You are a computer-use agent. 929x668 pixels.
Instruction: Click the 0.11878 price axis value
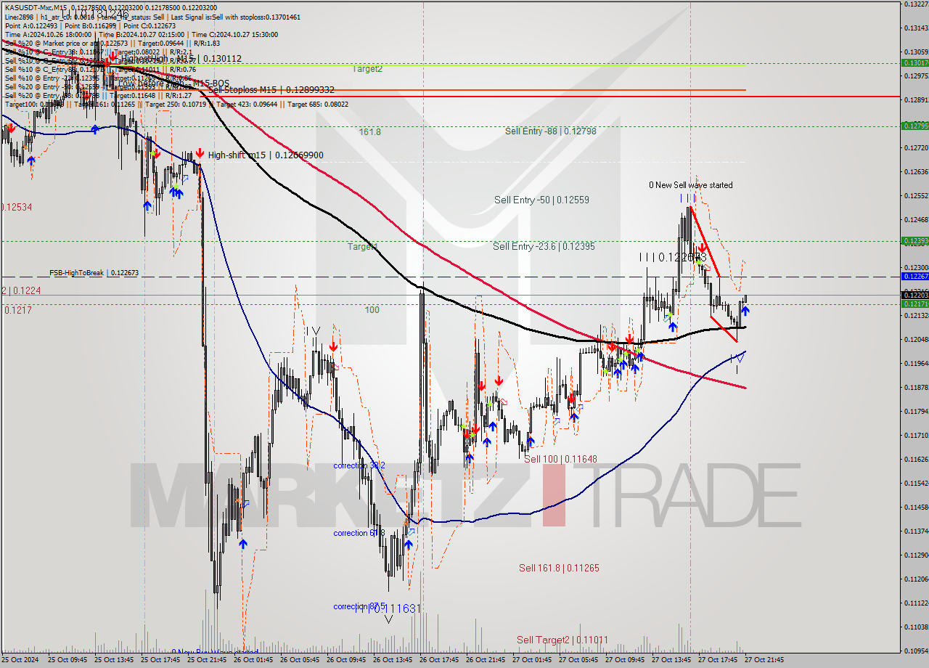point(917,387)
